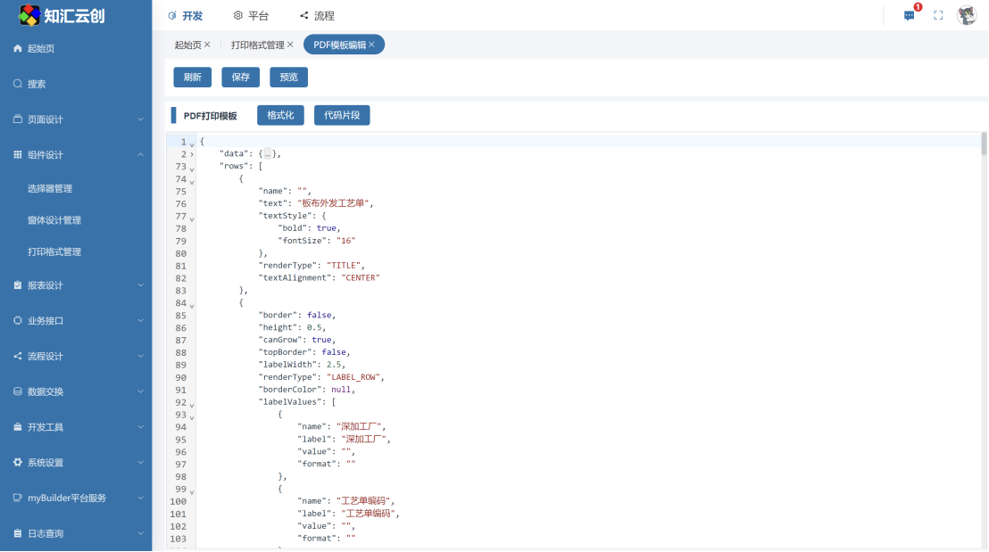Open 打印格式管理 in the sidebar

pos(54,251)
